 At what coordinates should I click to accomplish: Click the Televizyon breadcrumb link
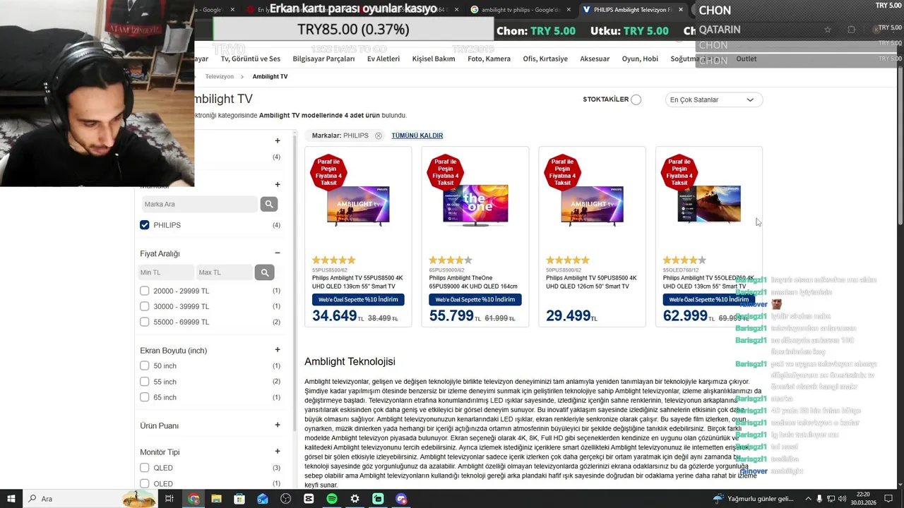(220, 76)
